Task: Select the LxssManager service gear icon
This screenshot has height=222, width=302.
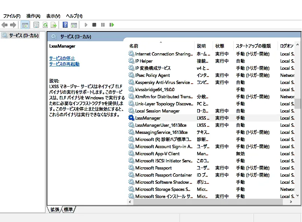Action: click(131, 118)
